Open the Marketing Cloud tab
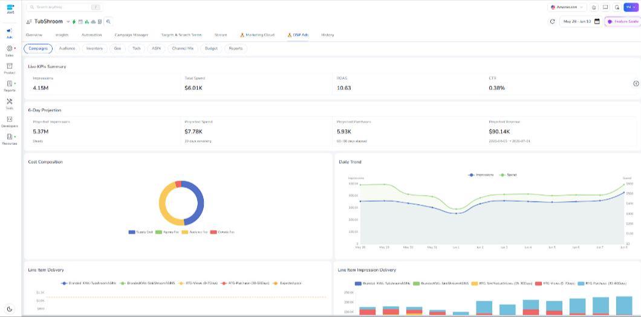Image resolution: width=641 pixels, height=317 pixels. point(258,35)
